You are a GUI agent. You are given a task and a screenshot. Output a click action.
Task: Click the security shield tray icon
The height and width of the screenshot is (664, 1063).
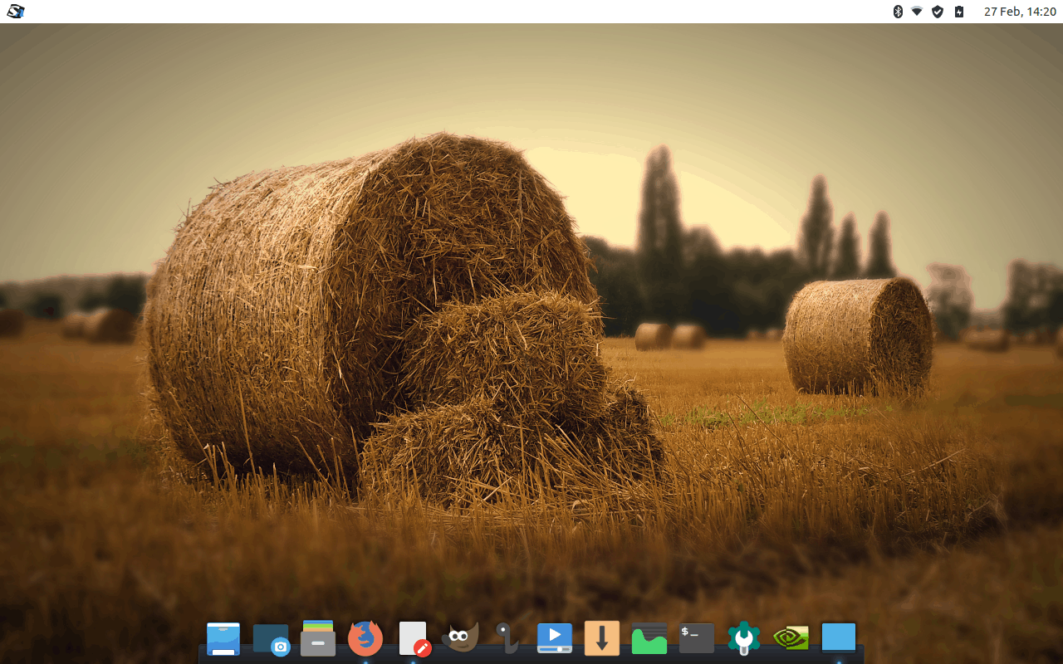coord(938,12)
